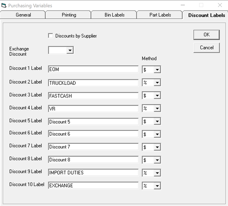Open EXCHANGE label method dropdown
The width and height of the screenshot is (228, 206).
[x=157, y=186]
